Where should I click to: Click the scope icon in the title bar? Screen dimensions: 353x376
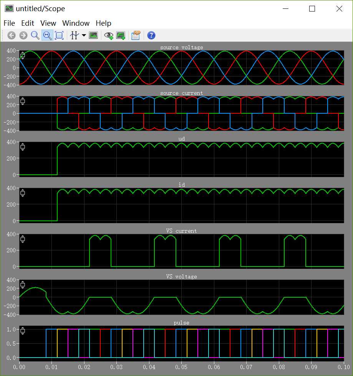[x=9, y=8]
